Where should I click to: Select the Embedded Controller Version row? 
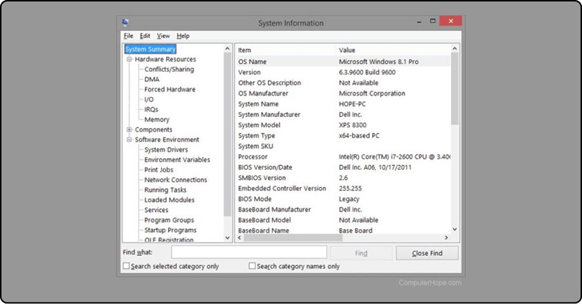tap(343, 188)
